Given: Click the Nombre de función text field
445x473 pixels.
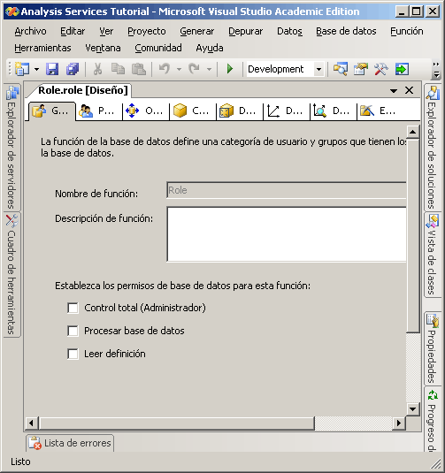Looking at the screenshot, I should coord(287,190).
